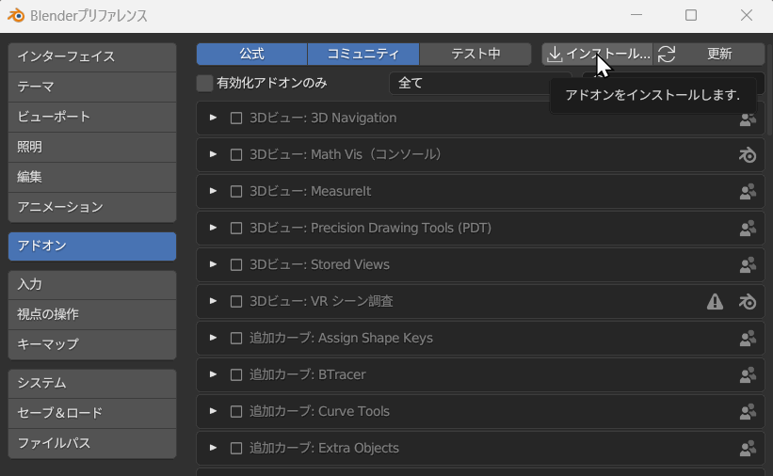Expand the MeasureIt add-on details
Image resolution: width=773 pixels, height=476 pixels.
tap(213, 191)
